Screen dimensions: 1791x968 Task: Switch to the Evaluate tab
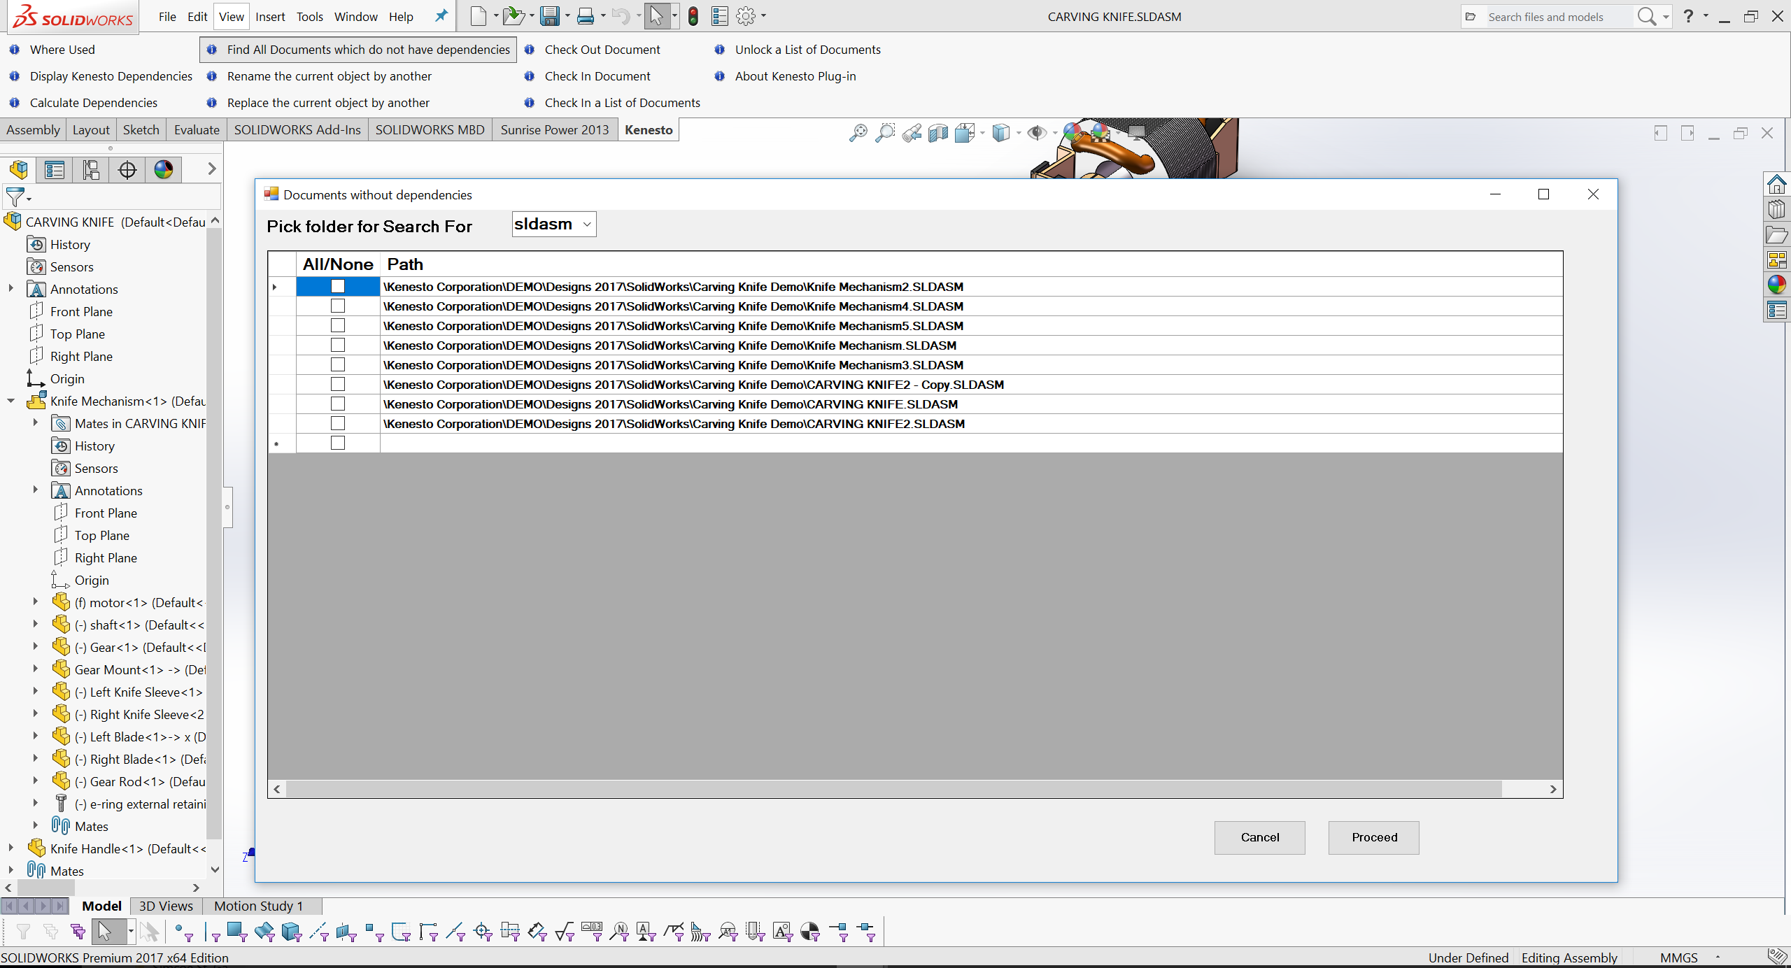197,129
